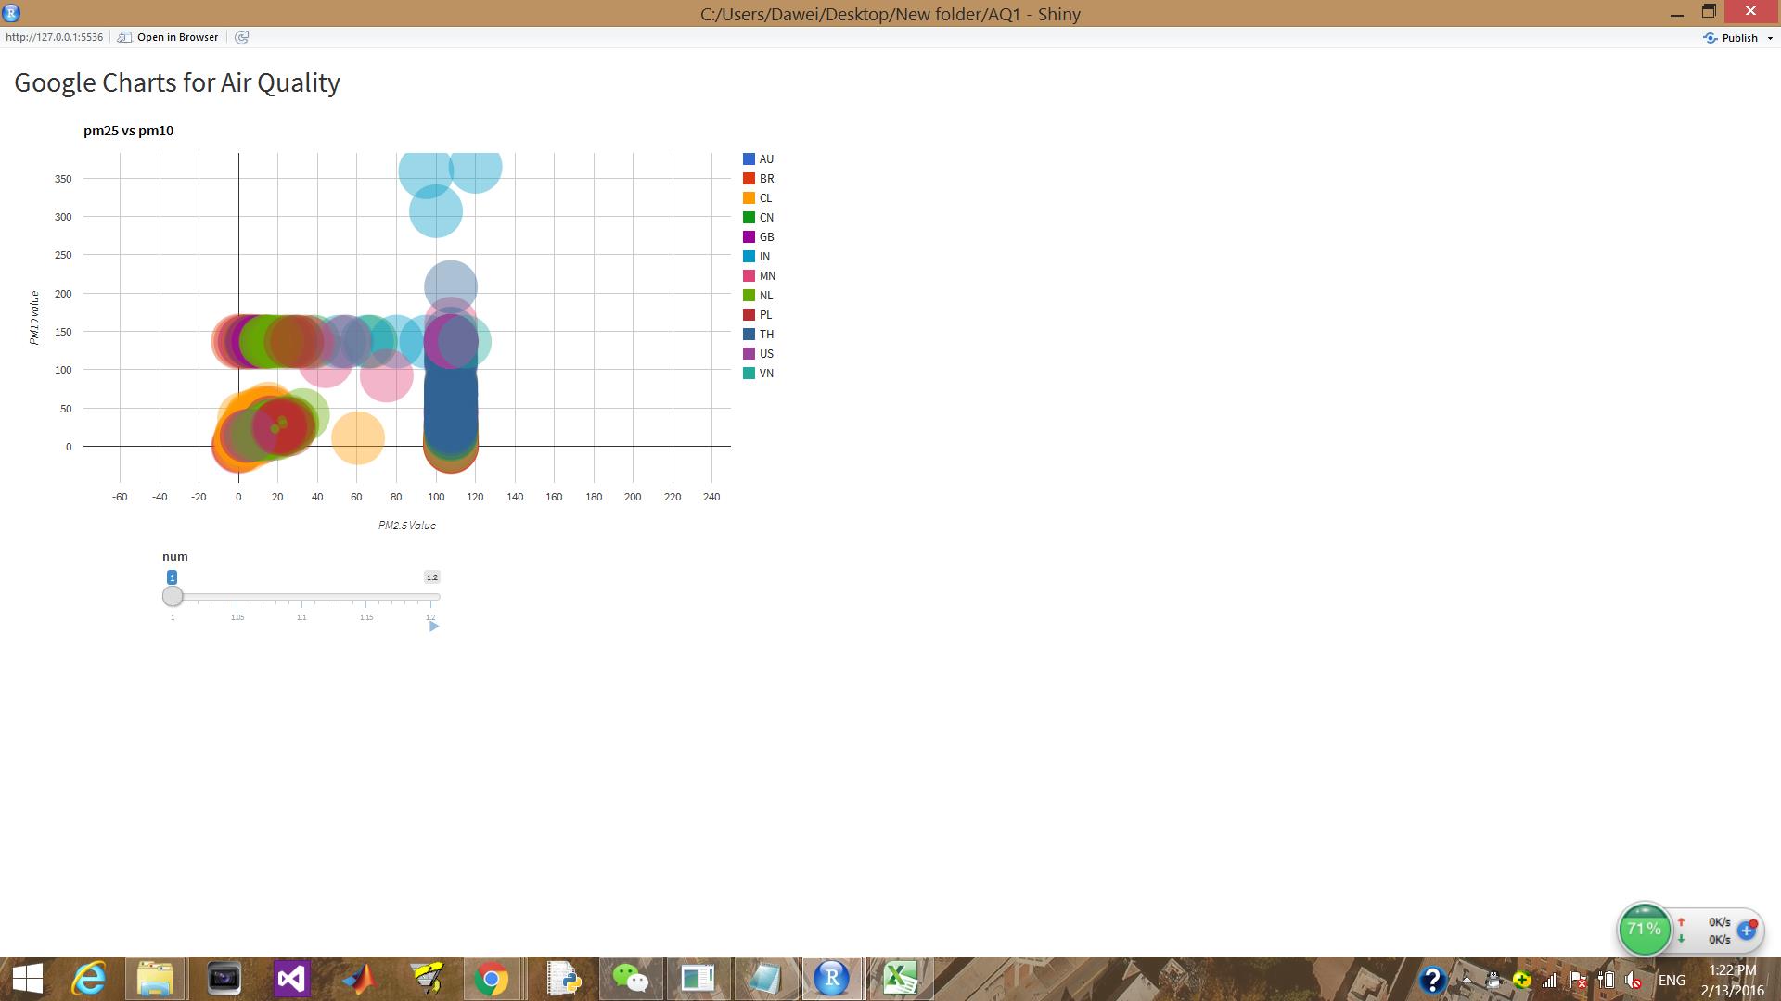Click the IN legend color swatch
Viewport: 1781px width, 1001px height.
(749, 257)
